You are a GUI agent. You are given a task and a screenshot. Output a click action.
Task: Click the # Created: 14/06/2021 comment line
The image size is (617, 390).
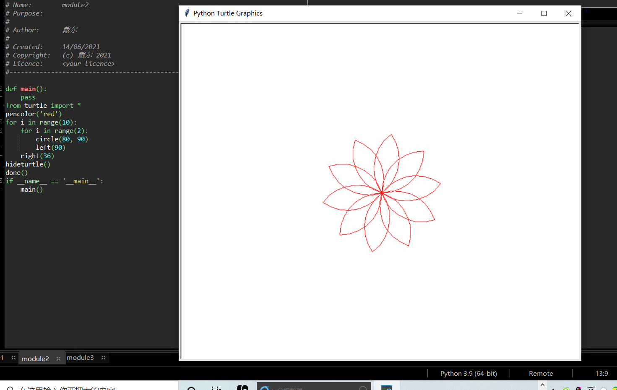tap(52, 47)
